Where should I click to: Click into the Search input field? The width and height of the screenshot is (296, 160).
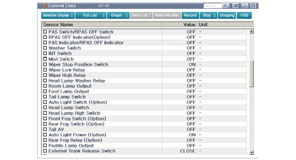pyautogui.click(x=212, y=5)
